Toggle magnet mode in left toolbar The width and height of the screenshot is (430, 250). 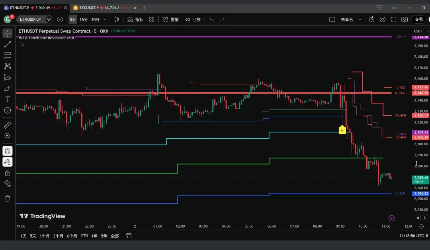[8, 151]
